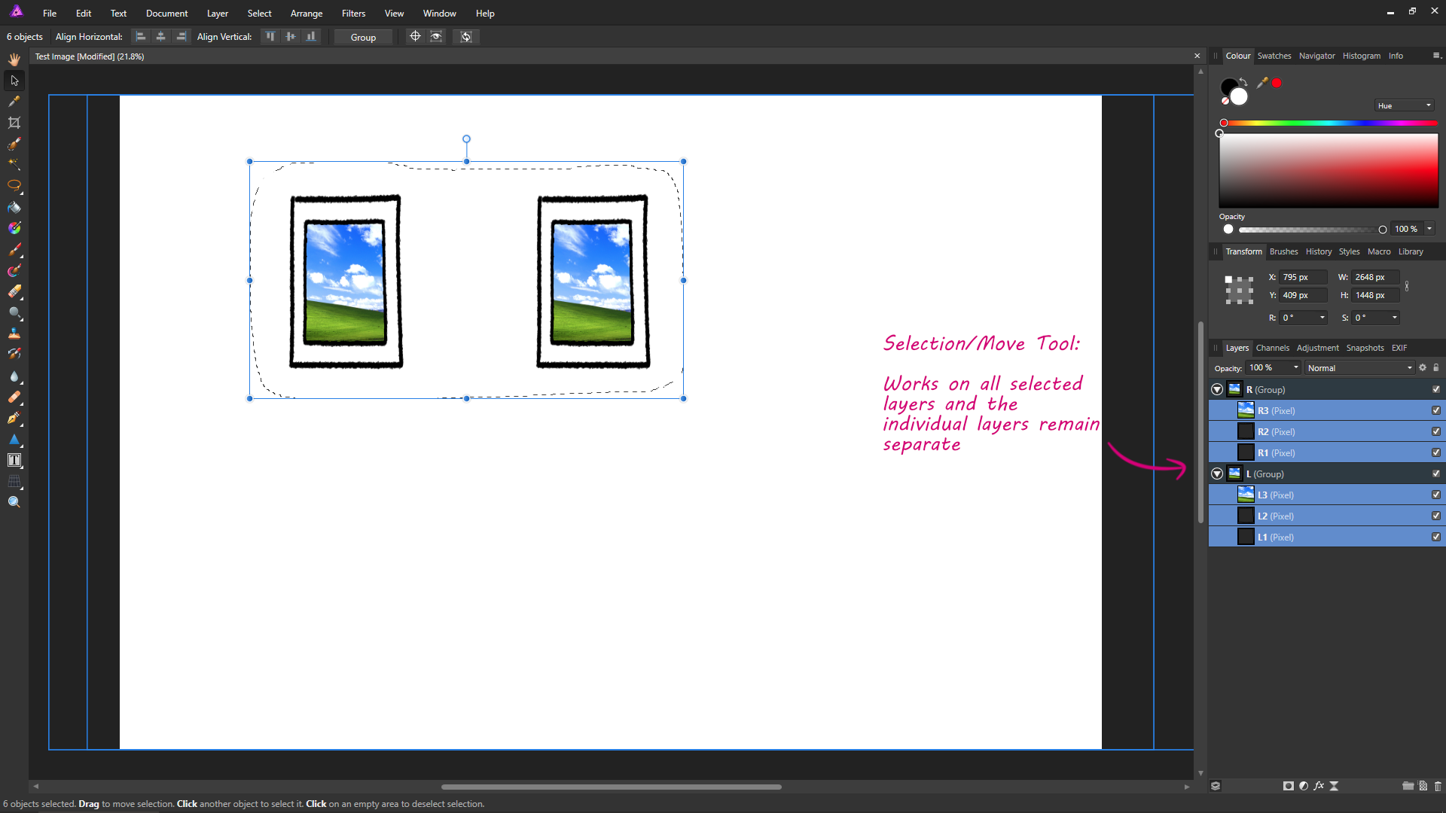Open the Filters menu
This screenshot has height=813, width=1446.
[353, 13]
